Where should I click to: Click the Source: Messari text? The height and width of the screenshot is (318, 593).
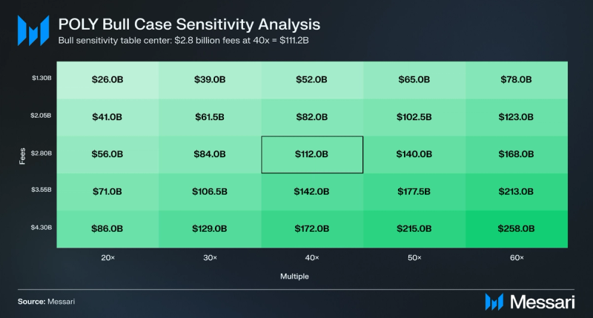[x=46, y=302]
